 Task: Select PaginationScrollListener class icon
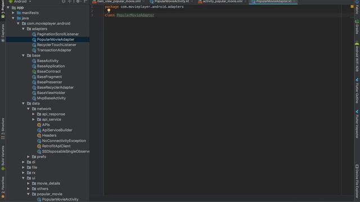34,34
